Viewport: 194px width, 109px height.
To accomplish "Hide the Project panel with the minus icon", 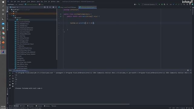I will tap(56, 7).
